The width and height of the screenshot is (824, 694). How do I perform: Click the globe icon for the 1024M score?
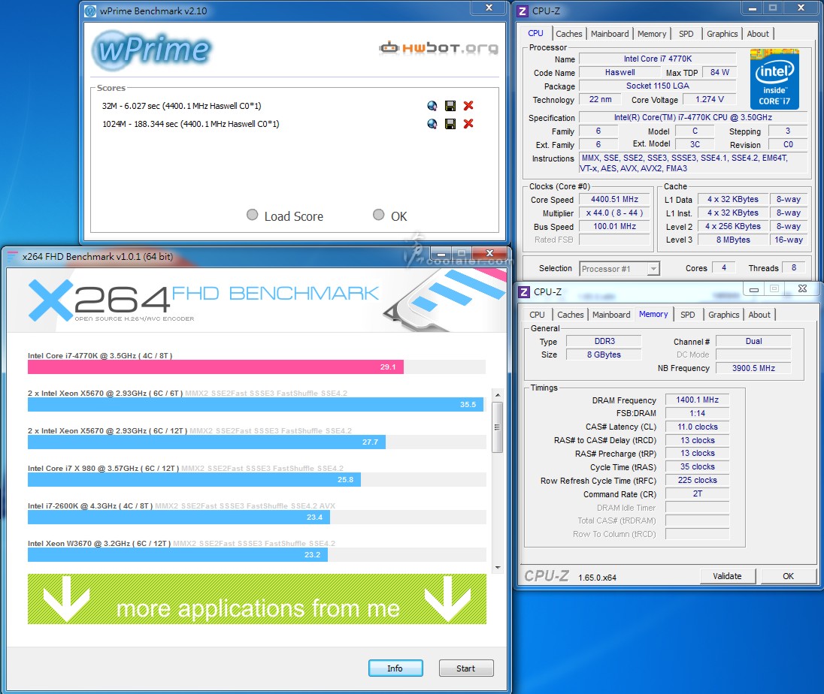(432, 124)
